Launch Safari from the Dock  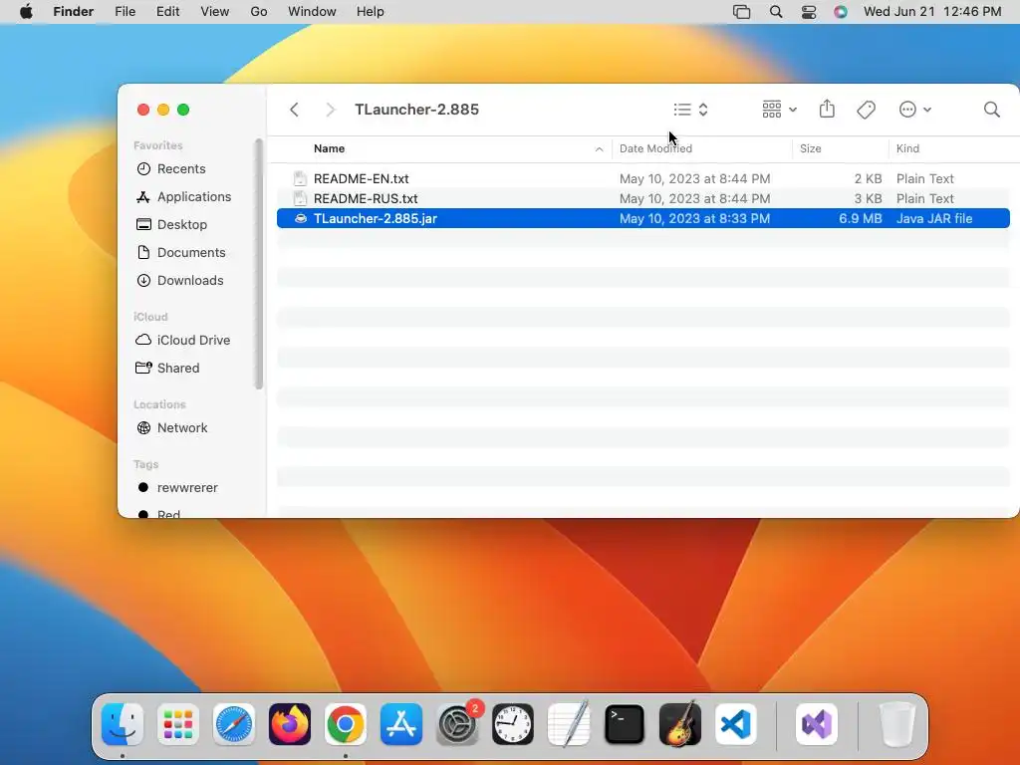pos(234,724)
